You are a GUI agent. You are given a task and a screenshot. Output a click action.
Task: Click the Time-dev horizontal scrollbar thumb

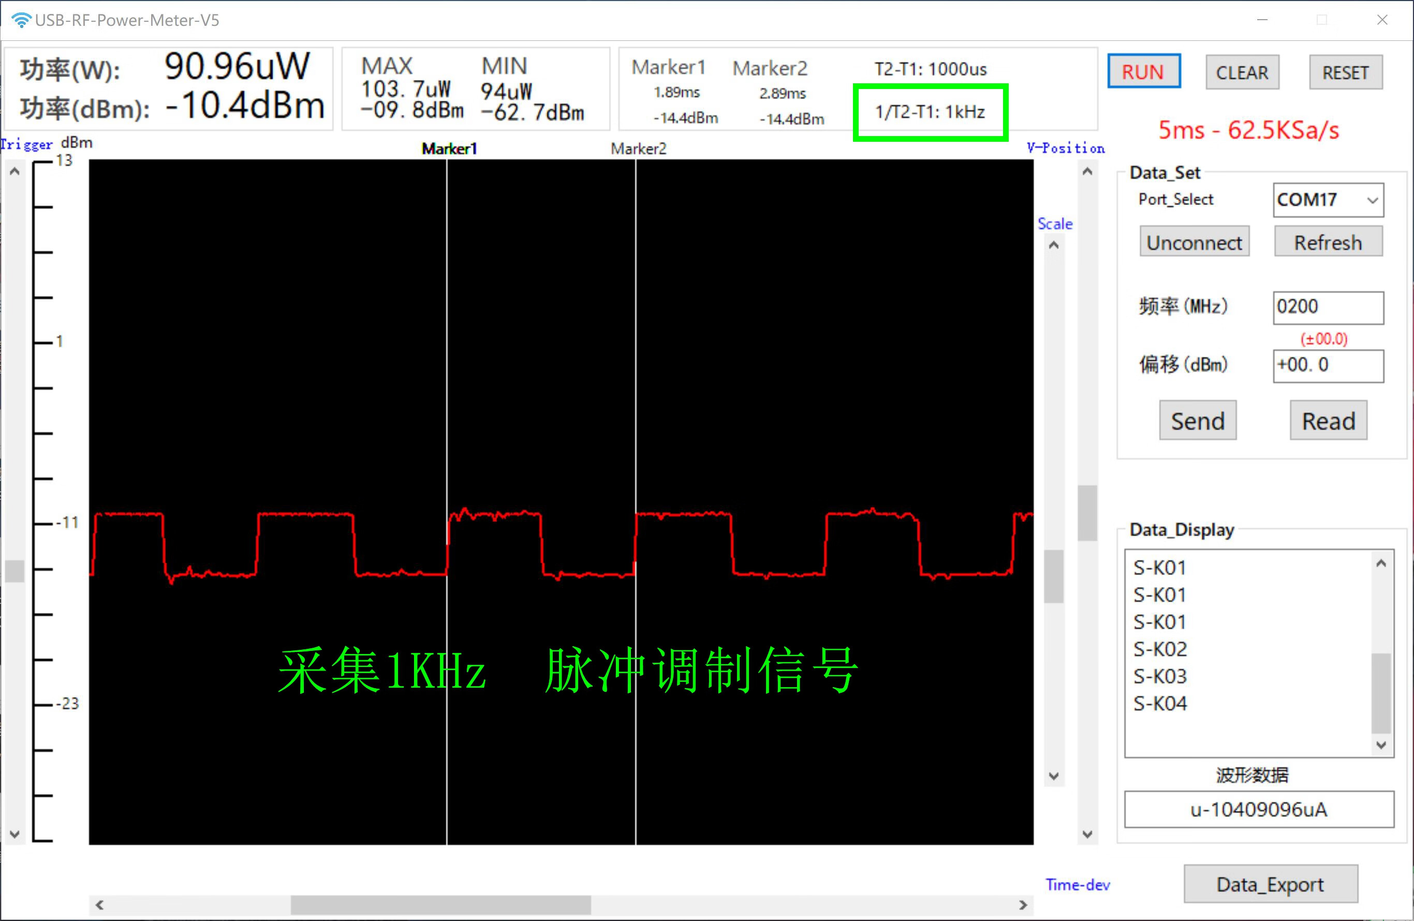[x=440, y=904]
